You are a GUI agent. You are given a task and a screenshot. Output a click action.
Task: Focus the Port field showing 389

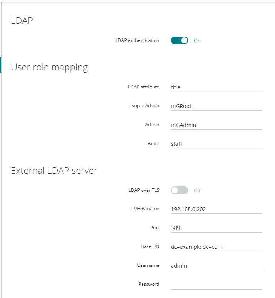tap(216, 228)
